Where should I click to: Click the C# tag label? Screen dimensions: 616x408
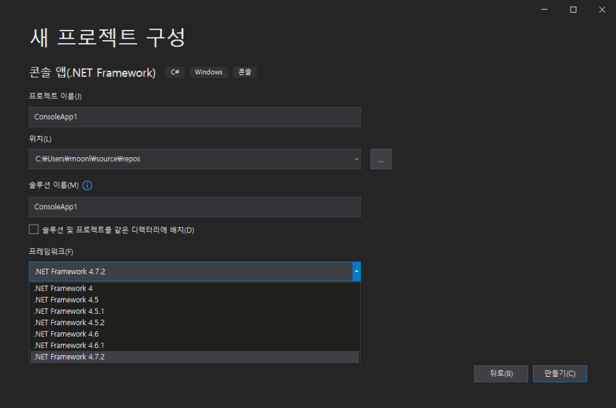pos(175,72)
